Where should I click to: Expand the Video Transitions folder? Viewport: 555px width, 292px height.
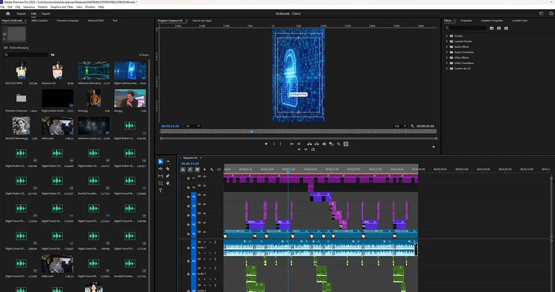447,63
